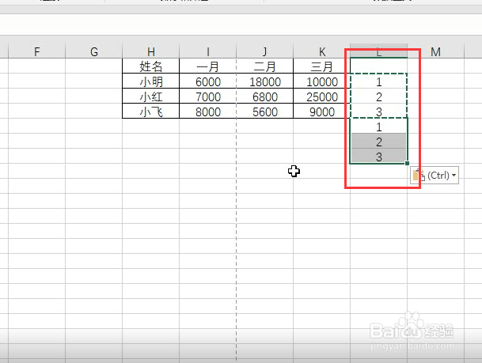Image resolution: width=482 pixels, height=363 pixels.
Task: Select the cell containing 小飞
Action: coord(151,111)
